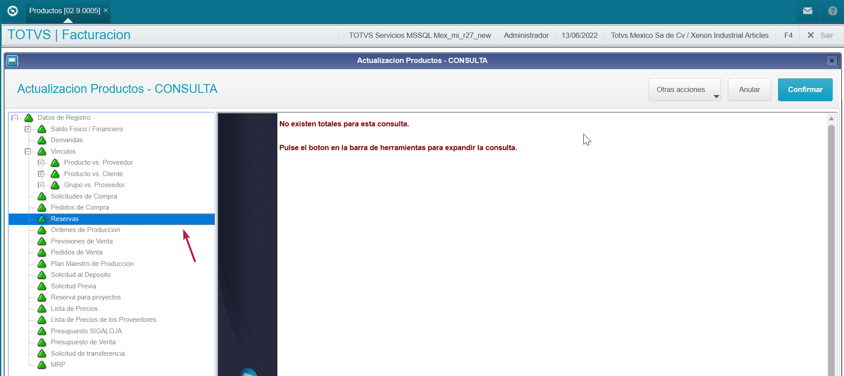Click the green icon beside Saldo Fisico / Financiero
The height and width of the screenshot is (376, 844).
(x=42, y=129)
